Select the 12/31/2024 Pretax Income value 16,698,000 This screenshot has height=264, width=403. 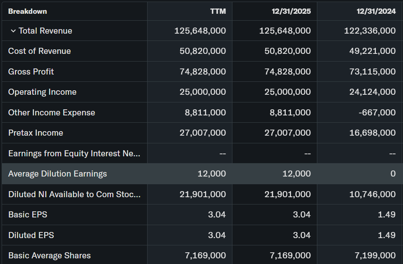click(x=372, y=133)
